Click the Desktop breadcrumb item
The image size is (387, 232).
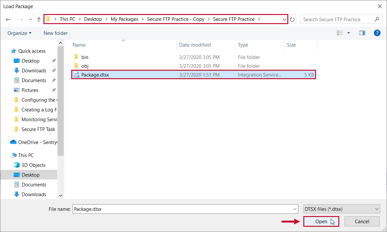(93, 19)
